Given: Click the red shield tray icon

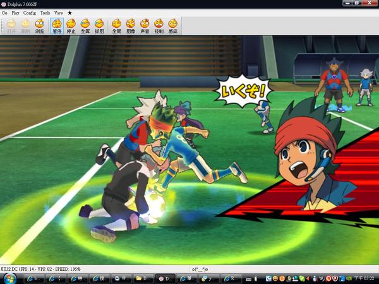Looking at the screenshot, I should coord(335,279).
